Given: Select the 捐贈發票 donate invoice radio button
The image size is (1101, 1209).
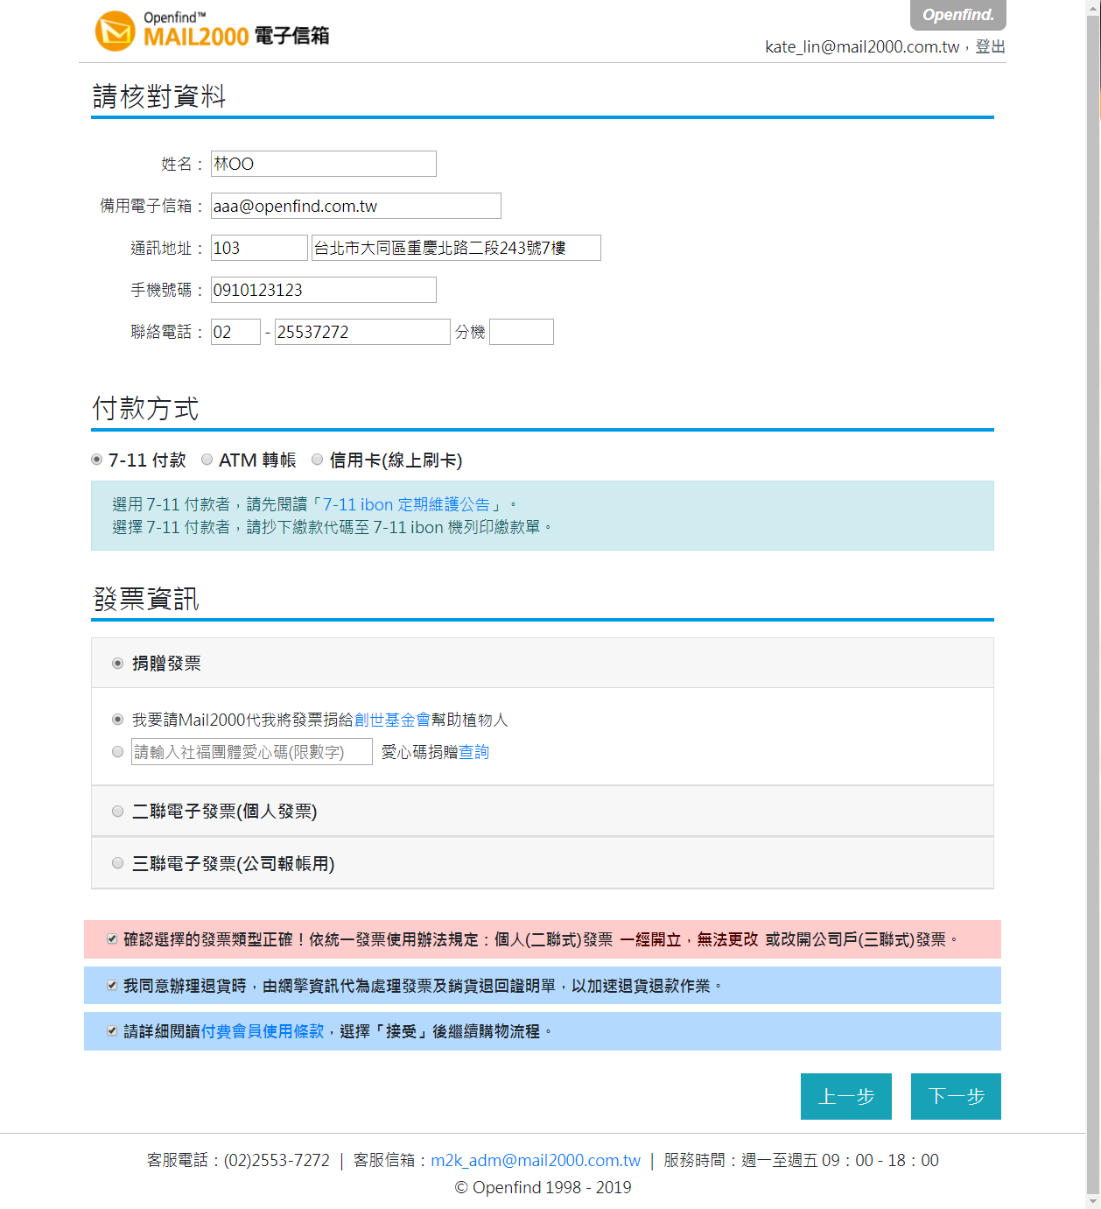Looking at the screenshot, I should tap(117, 664).
